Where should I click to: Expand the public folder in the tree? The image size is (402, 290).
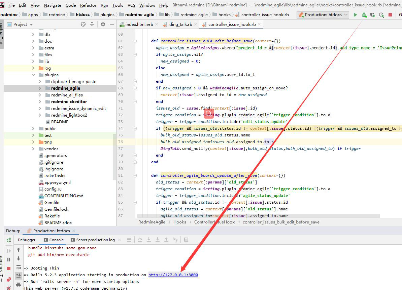[x=33, y=129]
